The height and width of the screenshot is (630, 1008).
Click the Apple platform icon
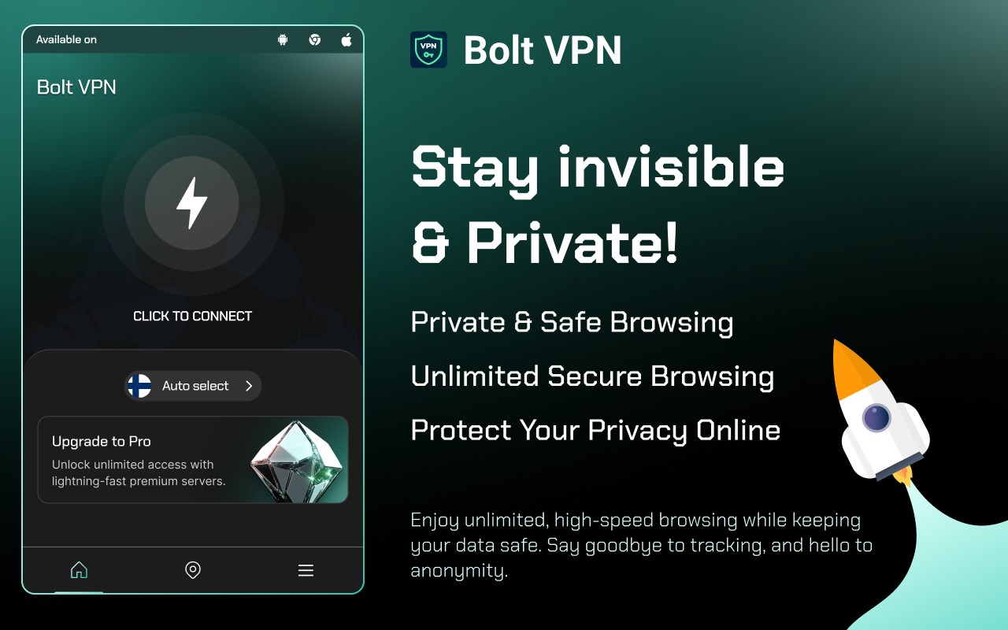pos(346,39)
